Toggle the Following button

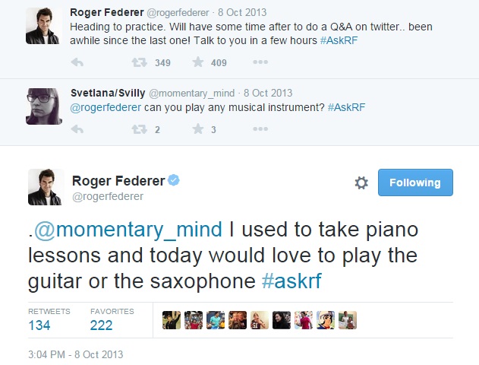point(415,182)
